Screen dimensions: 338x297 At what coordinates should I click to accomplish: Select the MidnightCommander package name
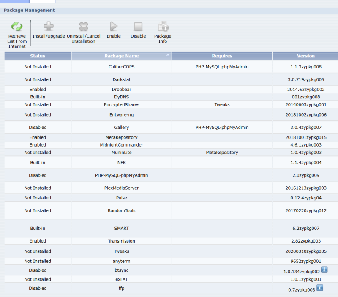pos(121,145)
